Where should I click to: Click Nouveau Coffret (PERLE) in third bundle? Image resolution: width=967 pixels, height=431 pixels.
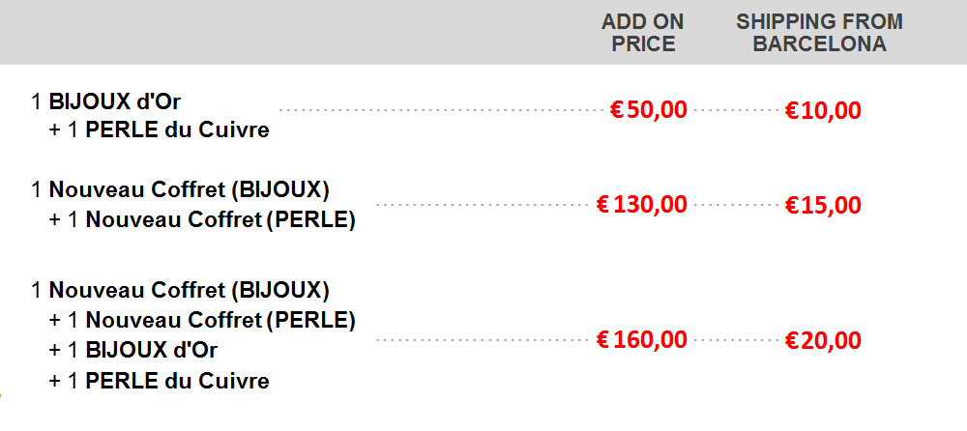point(220,320)
